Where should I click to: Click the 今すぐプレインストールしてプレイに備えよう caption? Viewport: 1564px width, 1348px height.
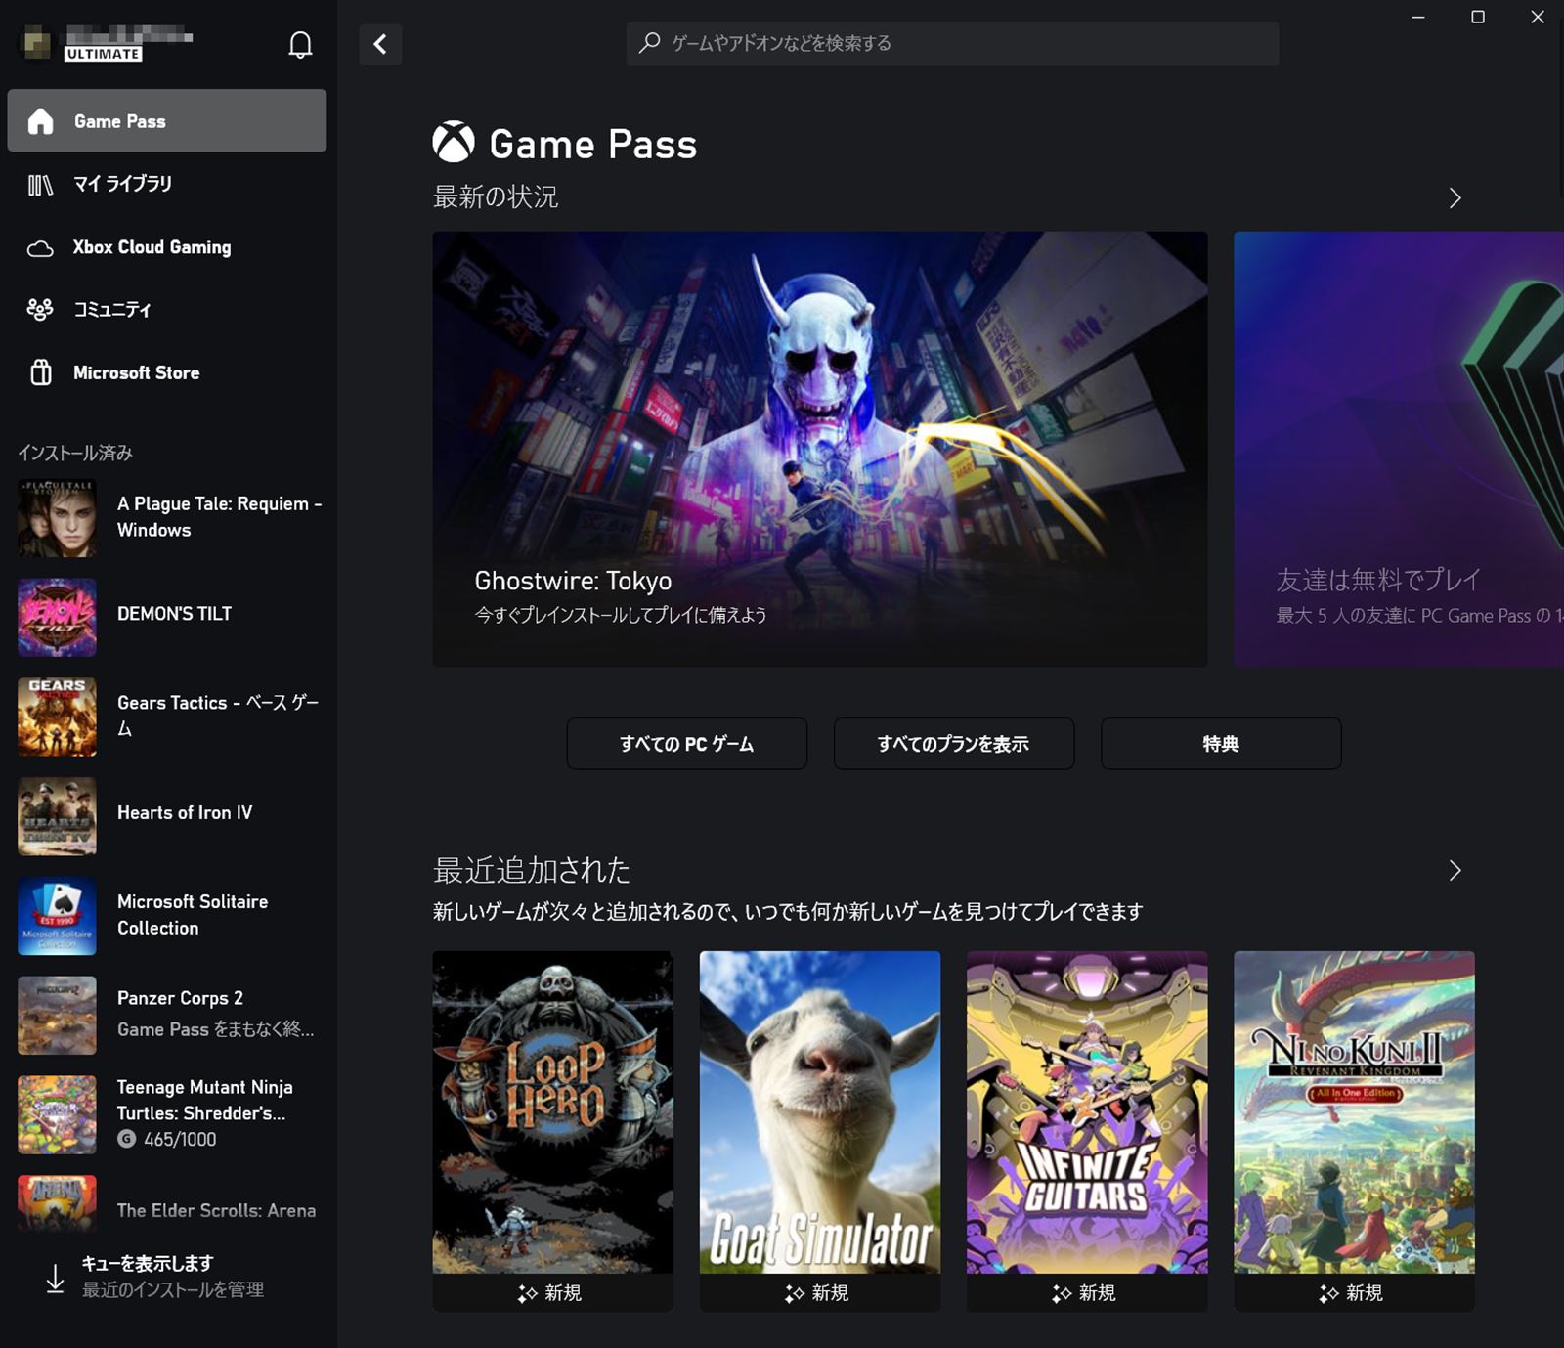pyautogui.click(x=621, y=615)
